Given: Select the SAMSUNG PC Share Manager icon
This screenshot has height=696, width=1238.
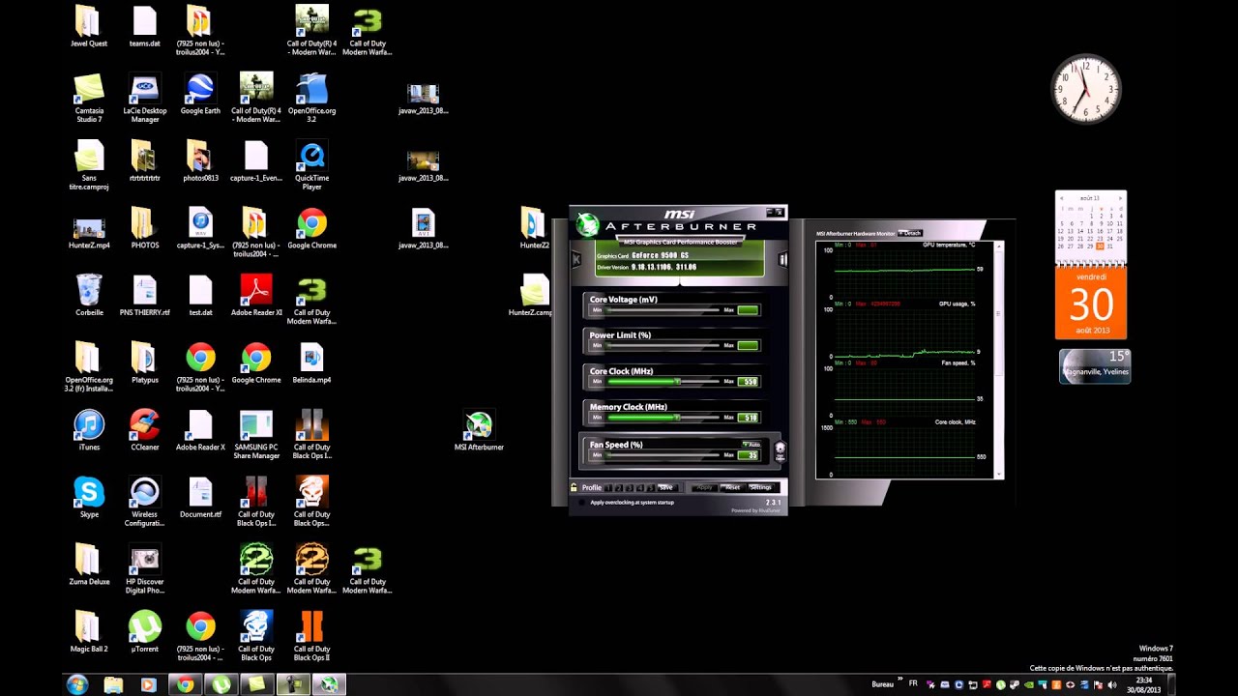Looking at the screenshot, I should [256, 435].
